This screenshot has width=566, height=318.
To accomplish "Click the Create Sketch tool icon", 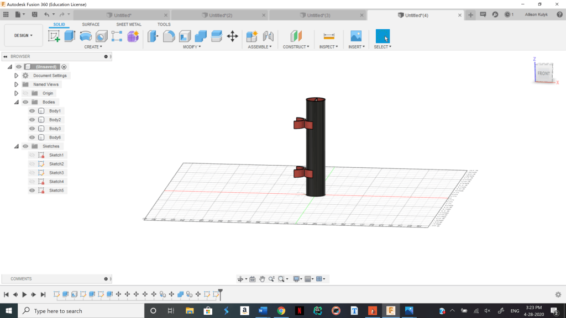I will click(x=54, y=36).
